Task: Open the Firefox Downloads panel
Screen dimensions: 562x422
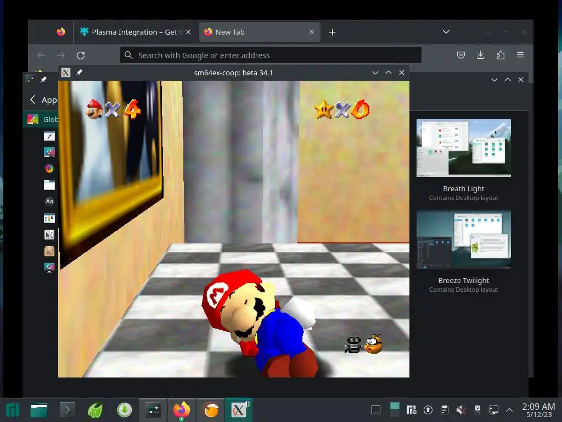Action: coord(481,55)
